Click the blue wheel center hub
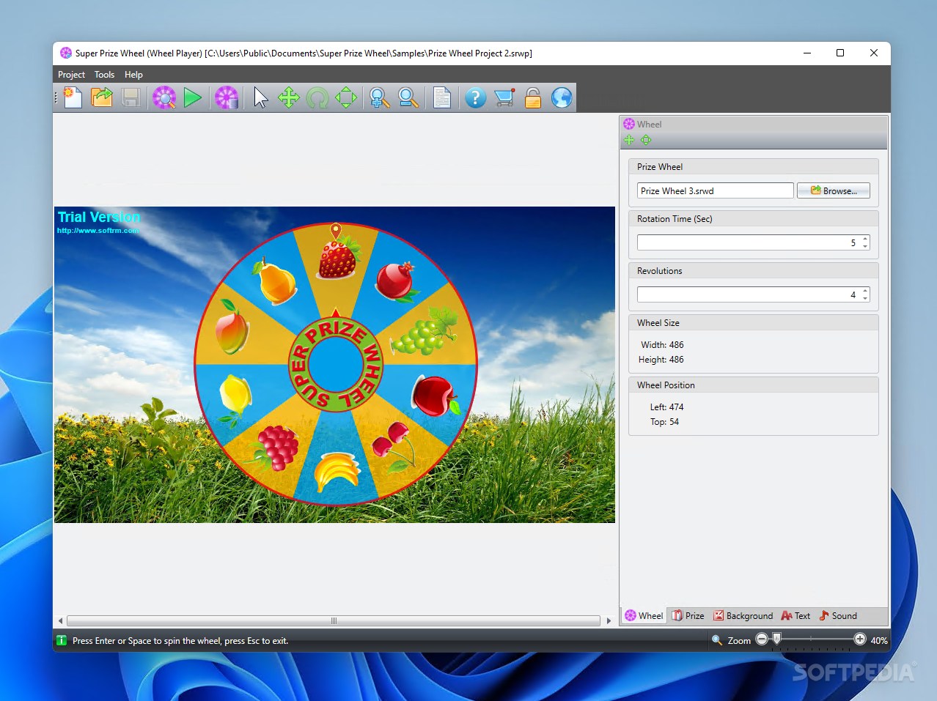937x701 pixels. click(336, 365)
